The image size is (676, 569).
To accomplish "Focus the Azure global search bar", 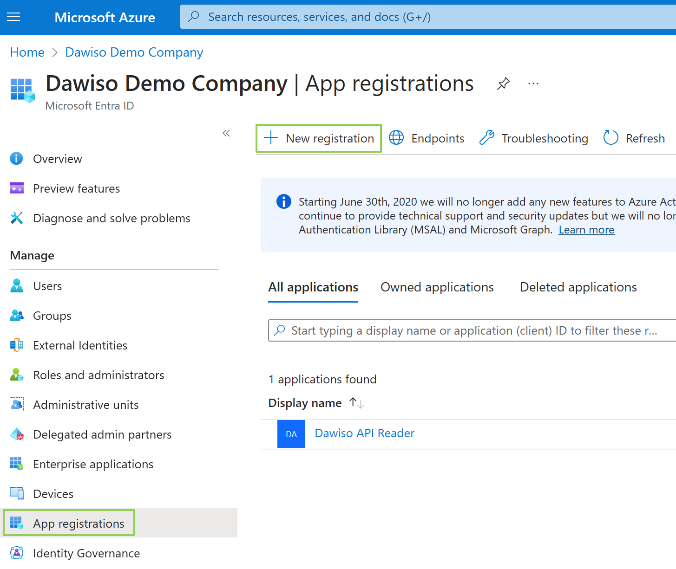I will pos(427,17).
